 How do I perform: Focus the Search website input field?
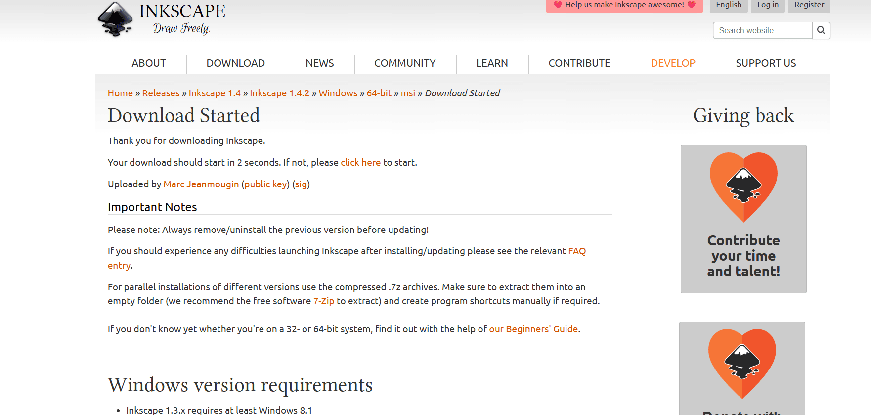[762, 30]
